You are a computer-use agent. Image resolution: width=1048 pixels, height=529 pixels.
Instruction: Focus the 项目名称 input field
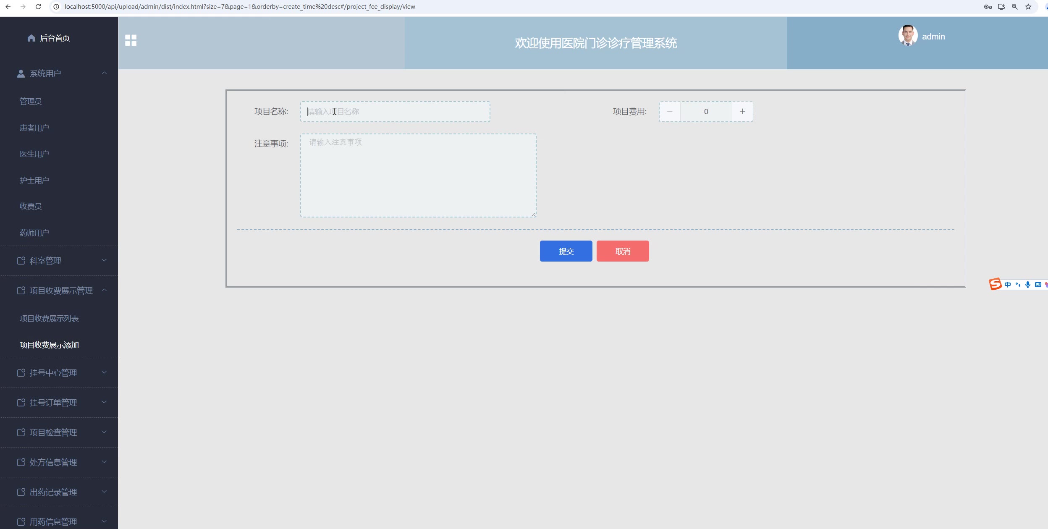click(x=395, y=112)
